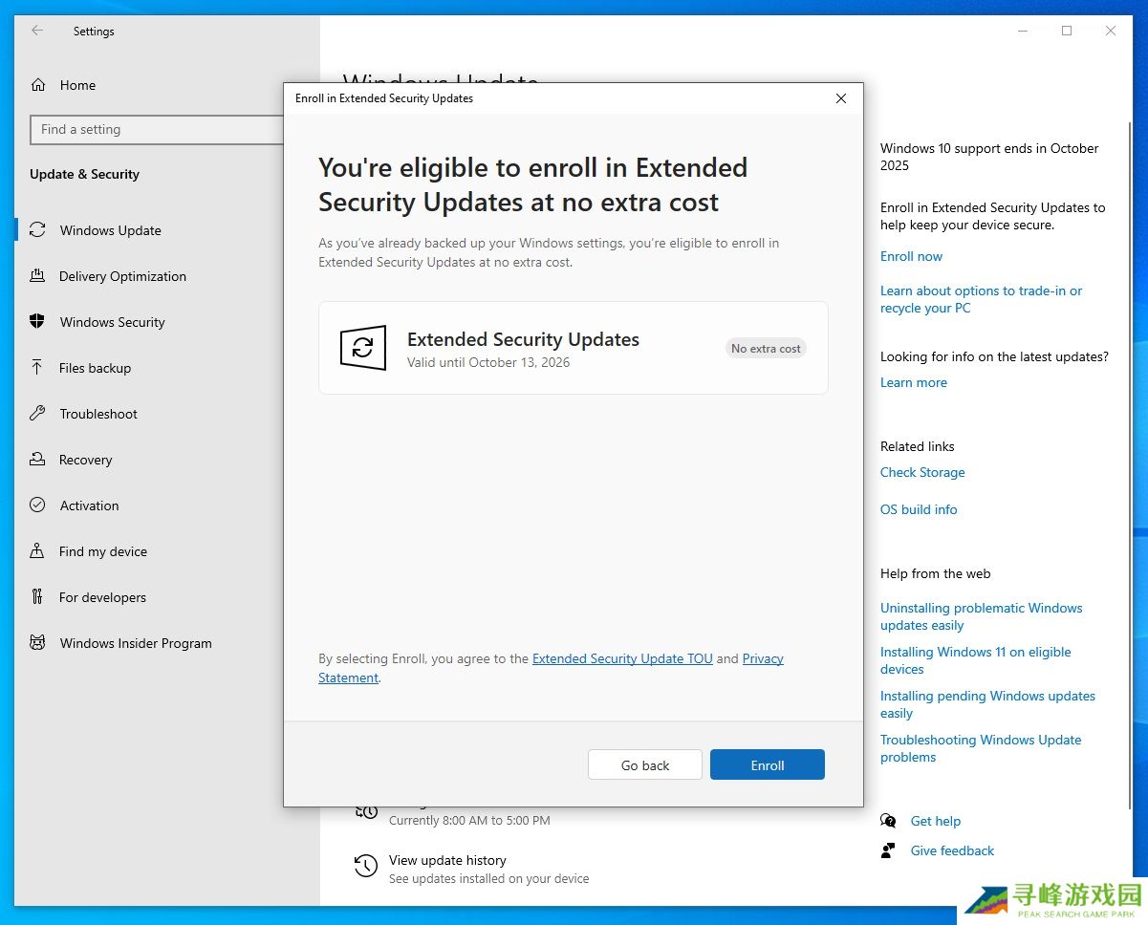The image size is (1148, 925).
Task: Click the For developers tools icon
Action: coord(37,597)
